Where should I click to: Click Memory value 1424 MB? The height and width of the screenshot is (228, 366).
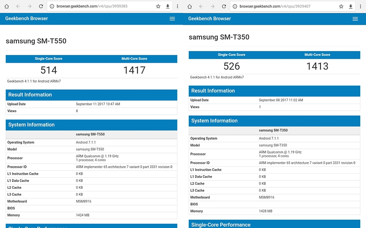[83, 215]
